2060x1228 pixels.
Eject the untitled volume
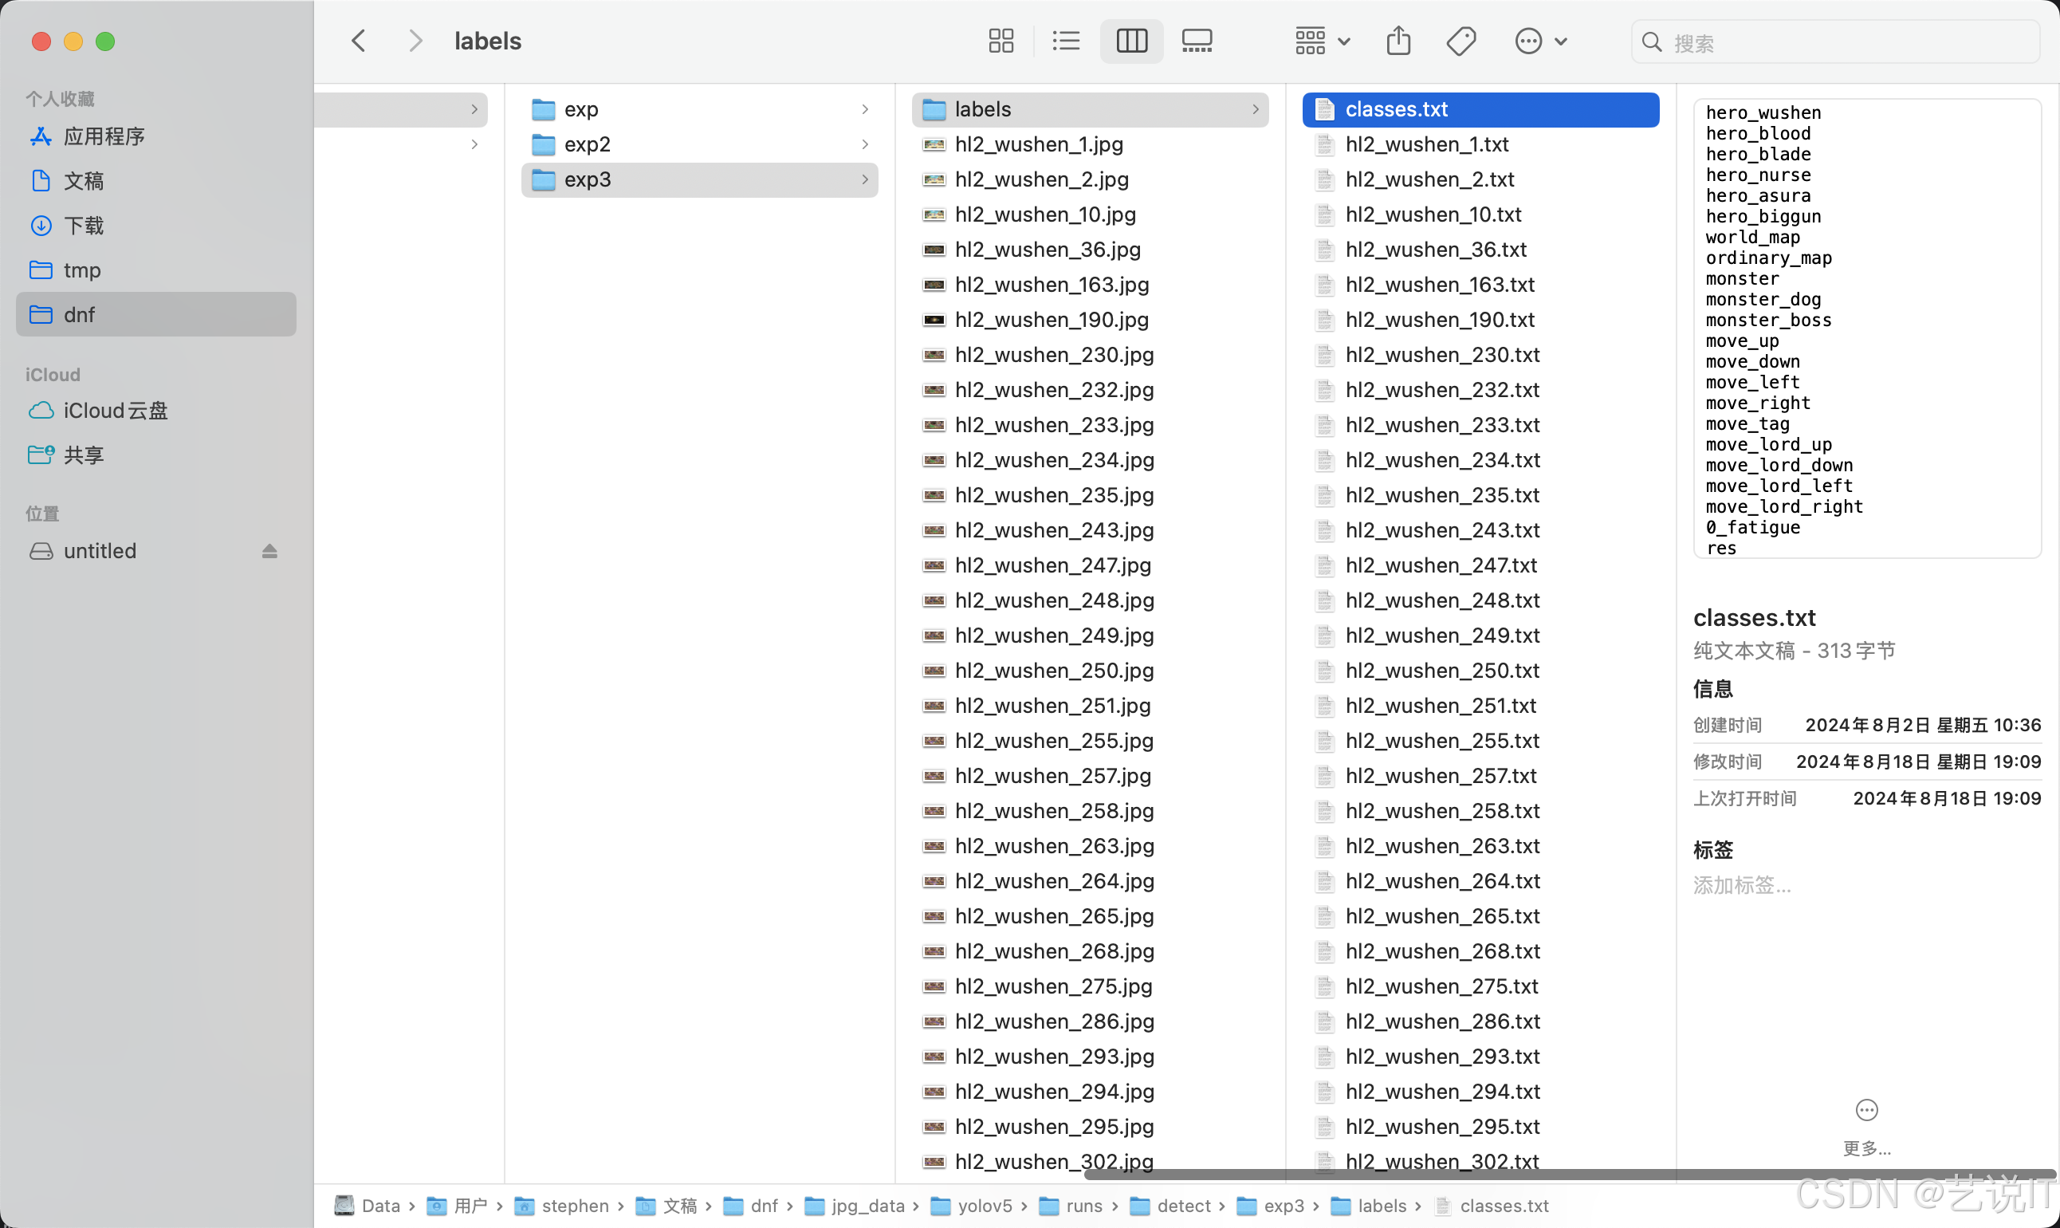pos(269,551)
